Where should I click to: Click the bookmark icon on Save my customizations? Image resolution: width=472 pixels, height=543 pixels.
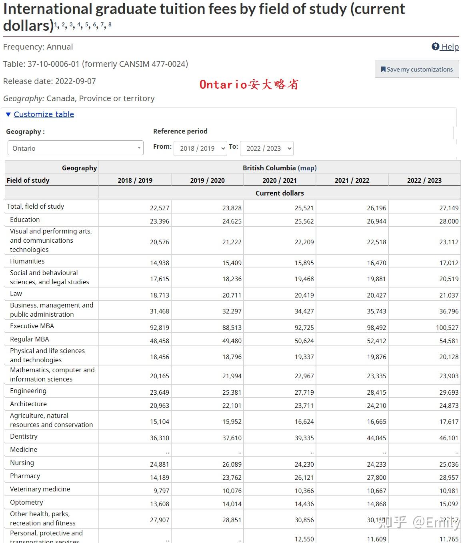click(x=383, y=69)
